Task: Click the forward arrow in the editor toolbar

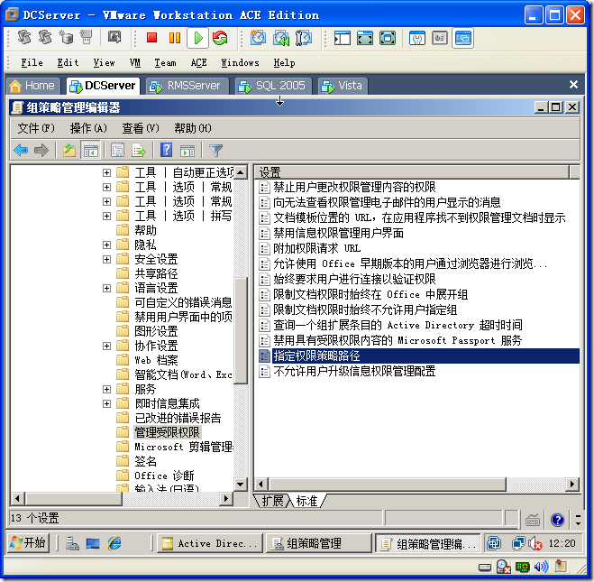Action: [41, 151]
